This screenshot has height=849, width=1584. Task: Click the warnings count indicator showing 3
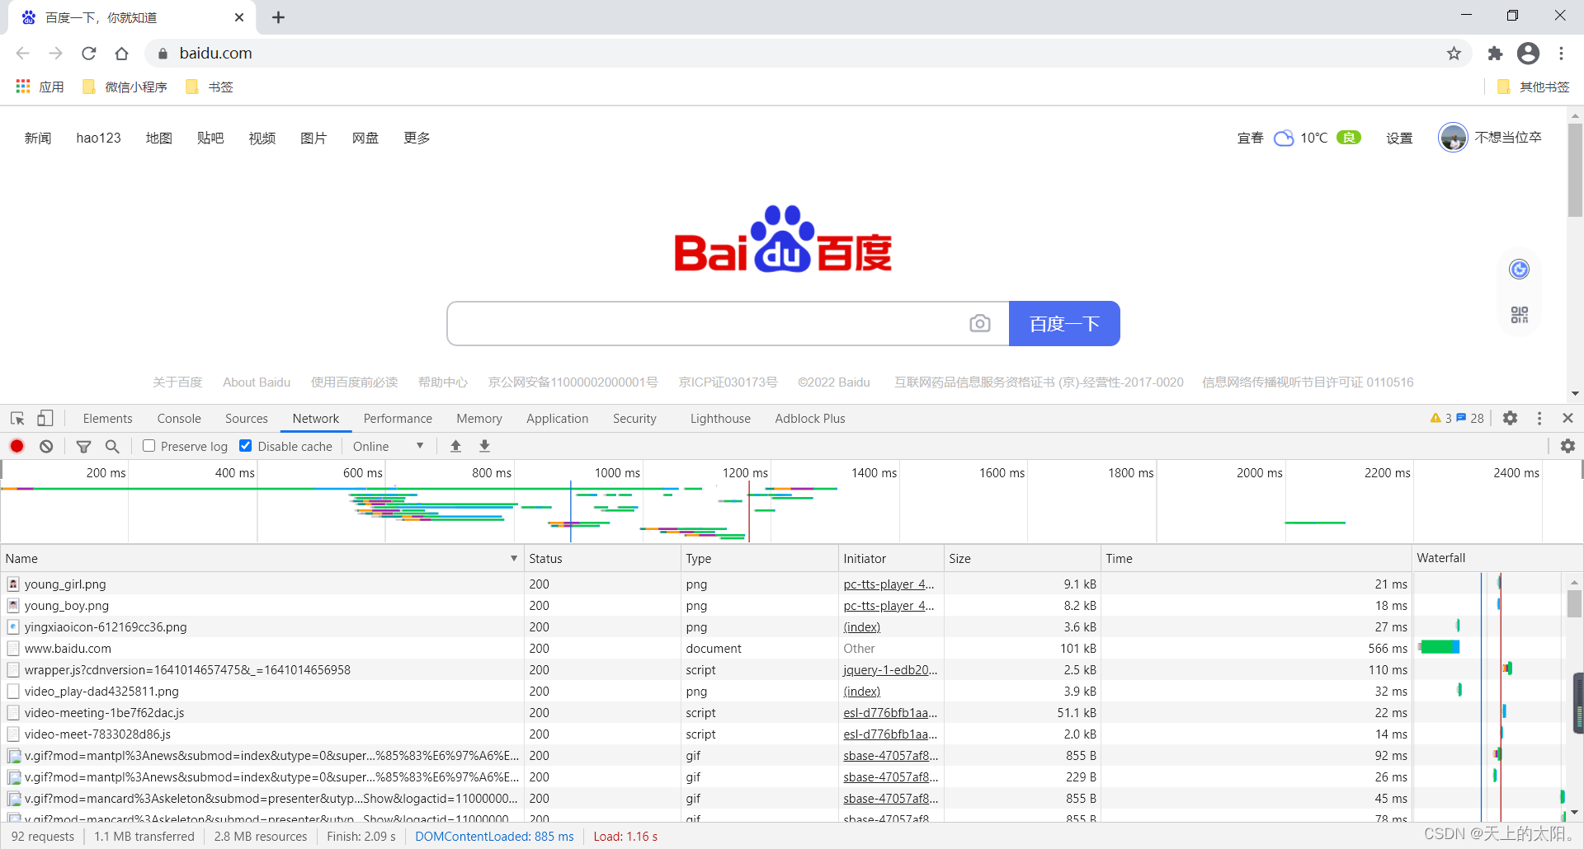(1441, 418)
